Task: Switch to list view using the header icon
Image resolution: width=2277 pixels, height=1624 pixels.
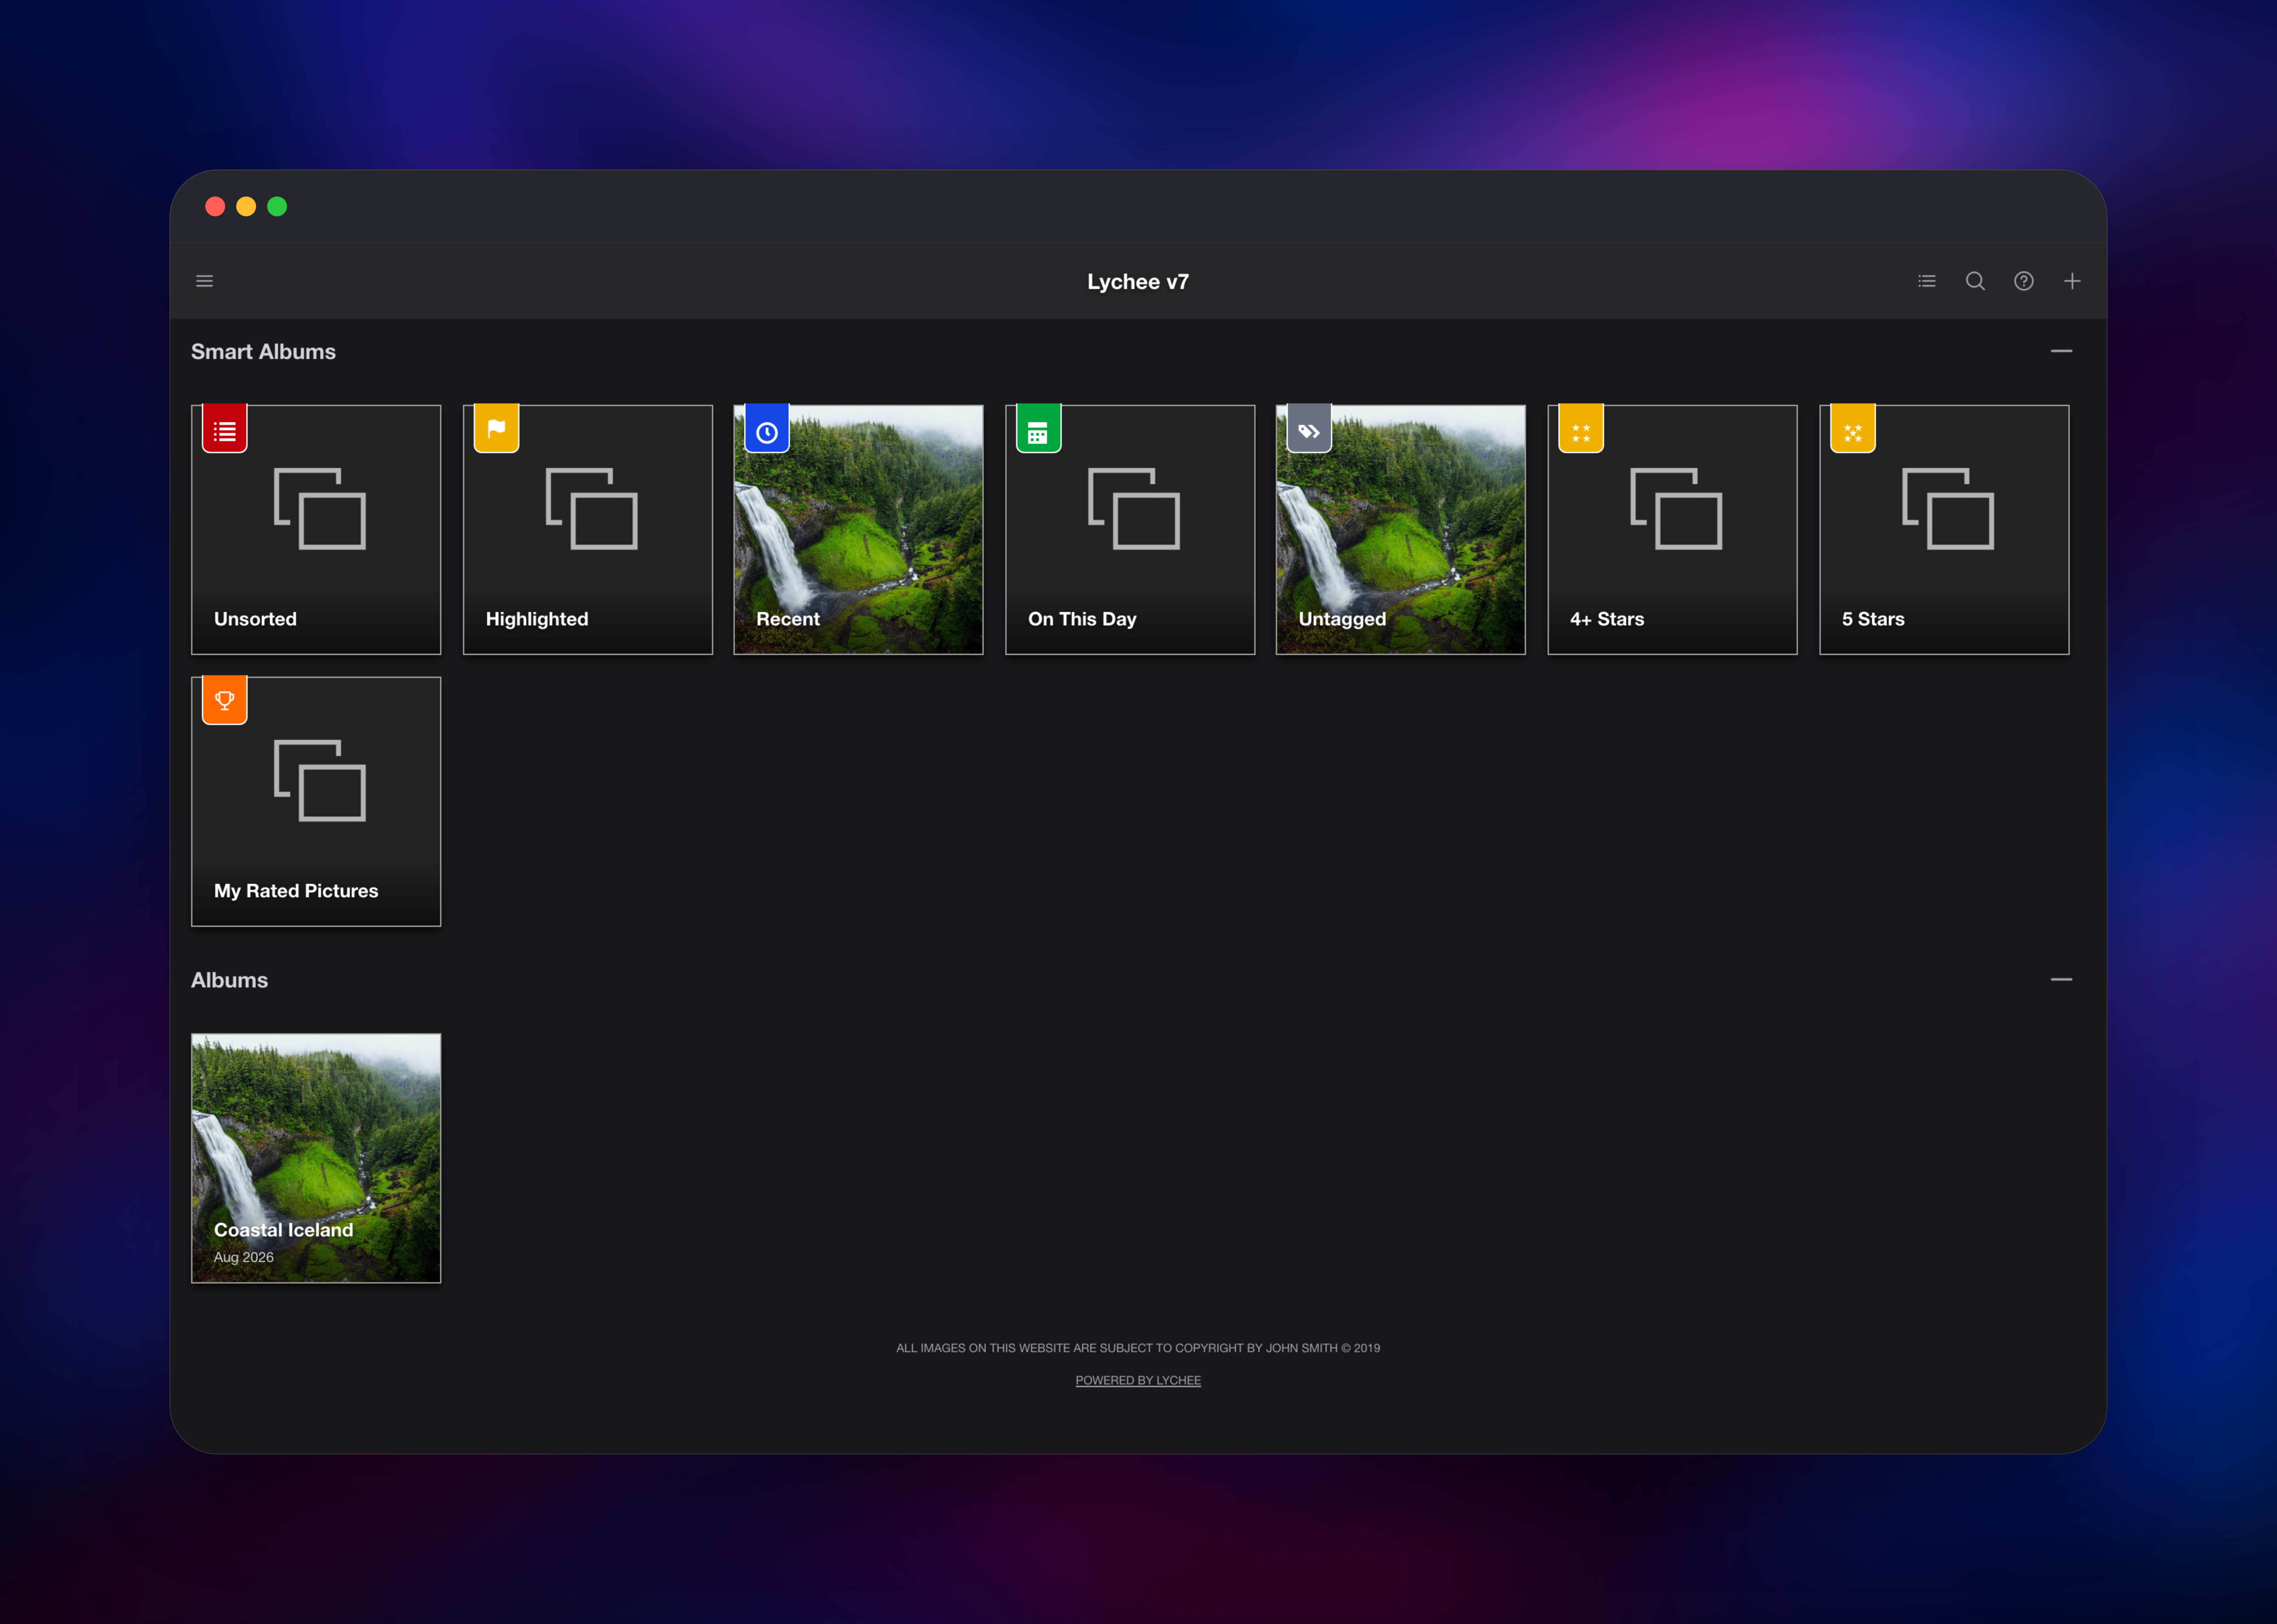Action: point(1927,281)
